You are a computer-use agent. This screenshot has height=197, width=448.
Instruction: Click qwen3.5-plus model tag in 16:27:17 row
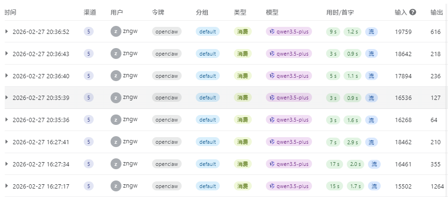coord(289,186)
